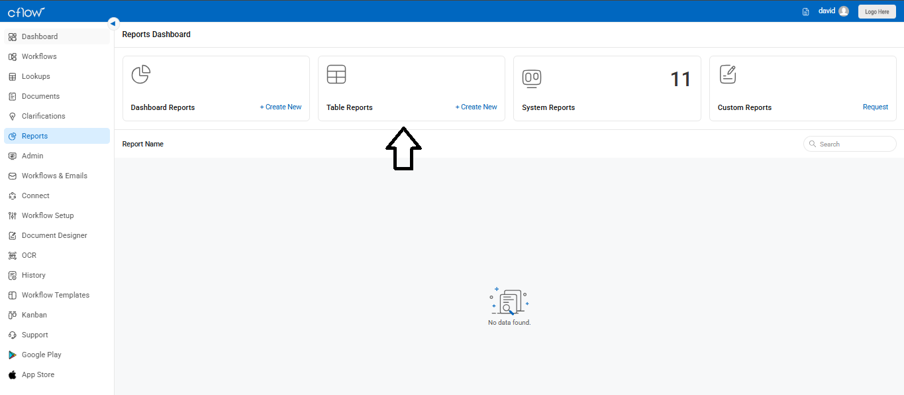
Task: Open Document Designer
Action: 57,235
